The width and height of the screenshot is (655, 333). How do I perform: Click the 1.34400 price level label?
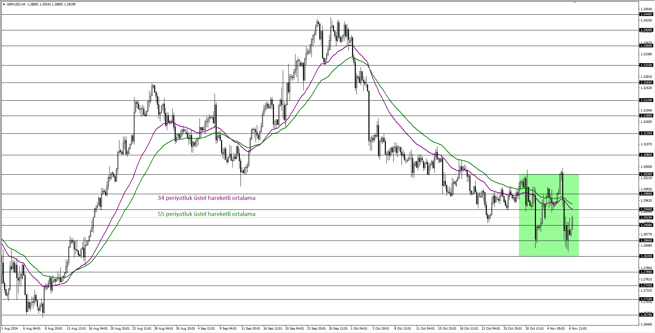tap(646, 14)
